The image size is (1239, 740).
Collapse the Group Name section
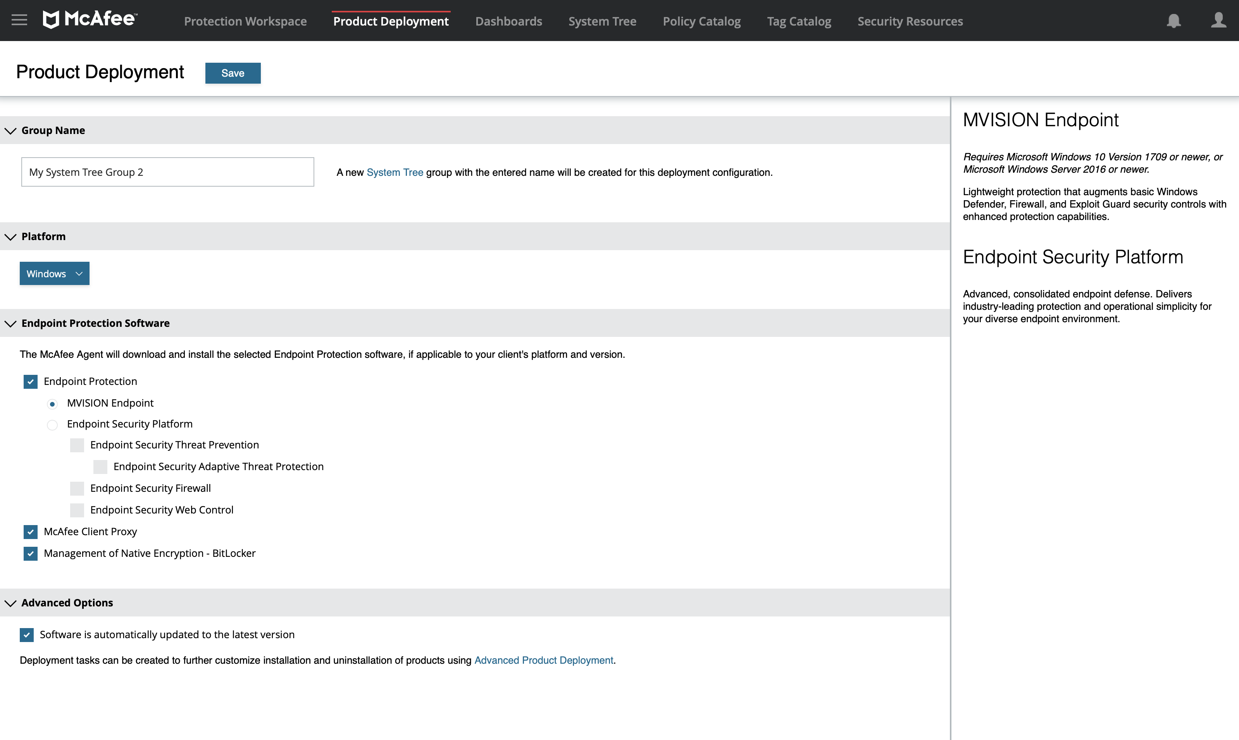pyautogui.click(x=10, y=130)
